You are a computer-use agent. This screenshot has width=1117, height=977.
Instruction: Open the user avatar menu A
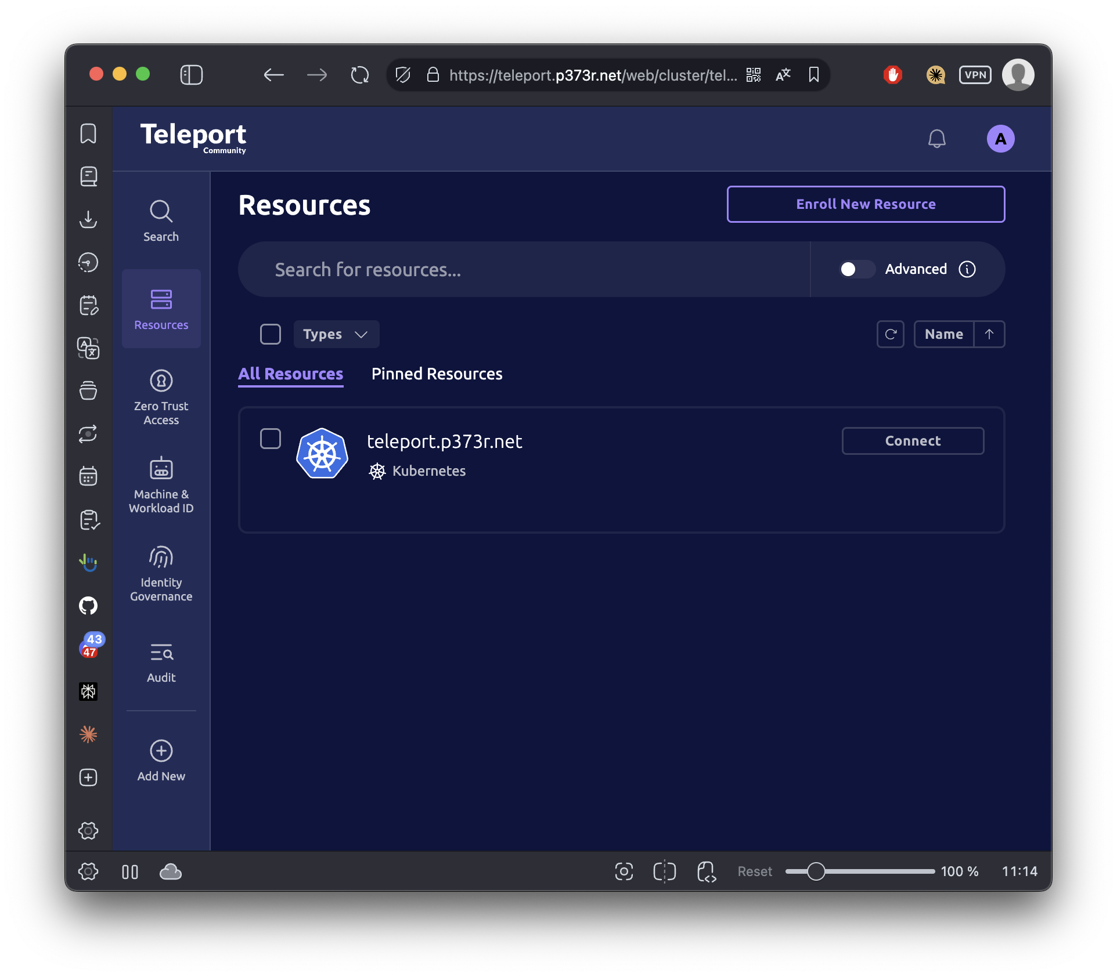(x=1000, y=139)
